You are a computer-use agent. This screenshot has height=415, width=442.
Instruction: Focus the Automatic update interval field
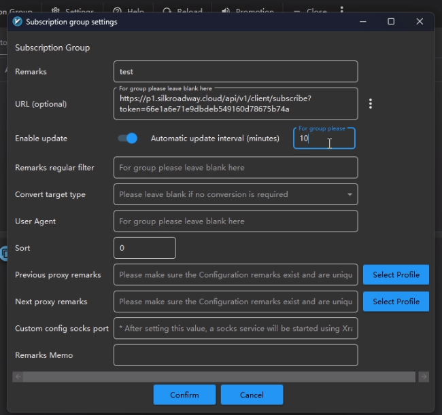coord(324,138)
